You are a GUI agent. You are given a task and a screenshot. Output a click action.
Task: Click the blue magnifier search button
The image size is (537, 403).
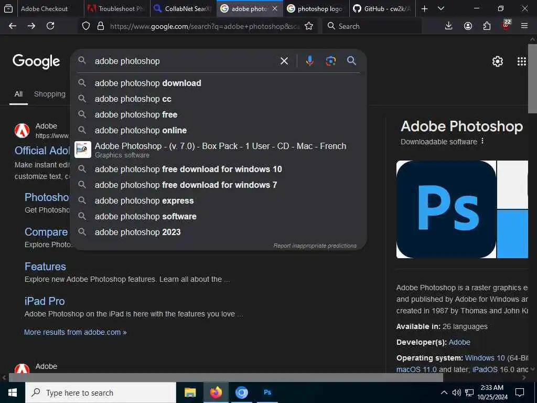coord(351,61)
